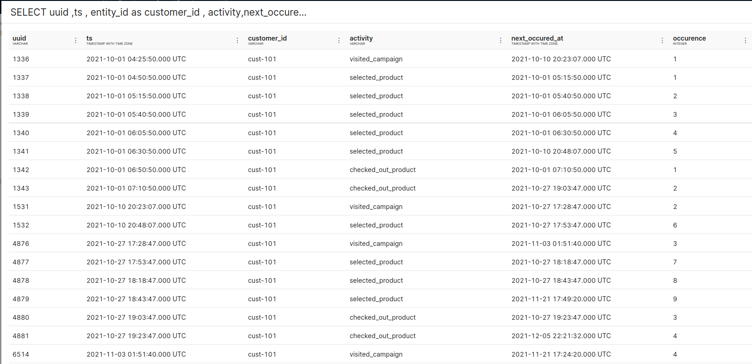Select uuid cell 6514
Viewport: 752px width, 364px height.
coord(21,354)
